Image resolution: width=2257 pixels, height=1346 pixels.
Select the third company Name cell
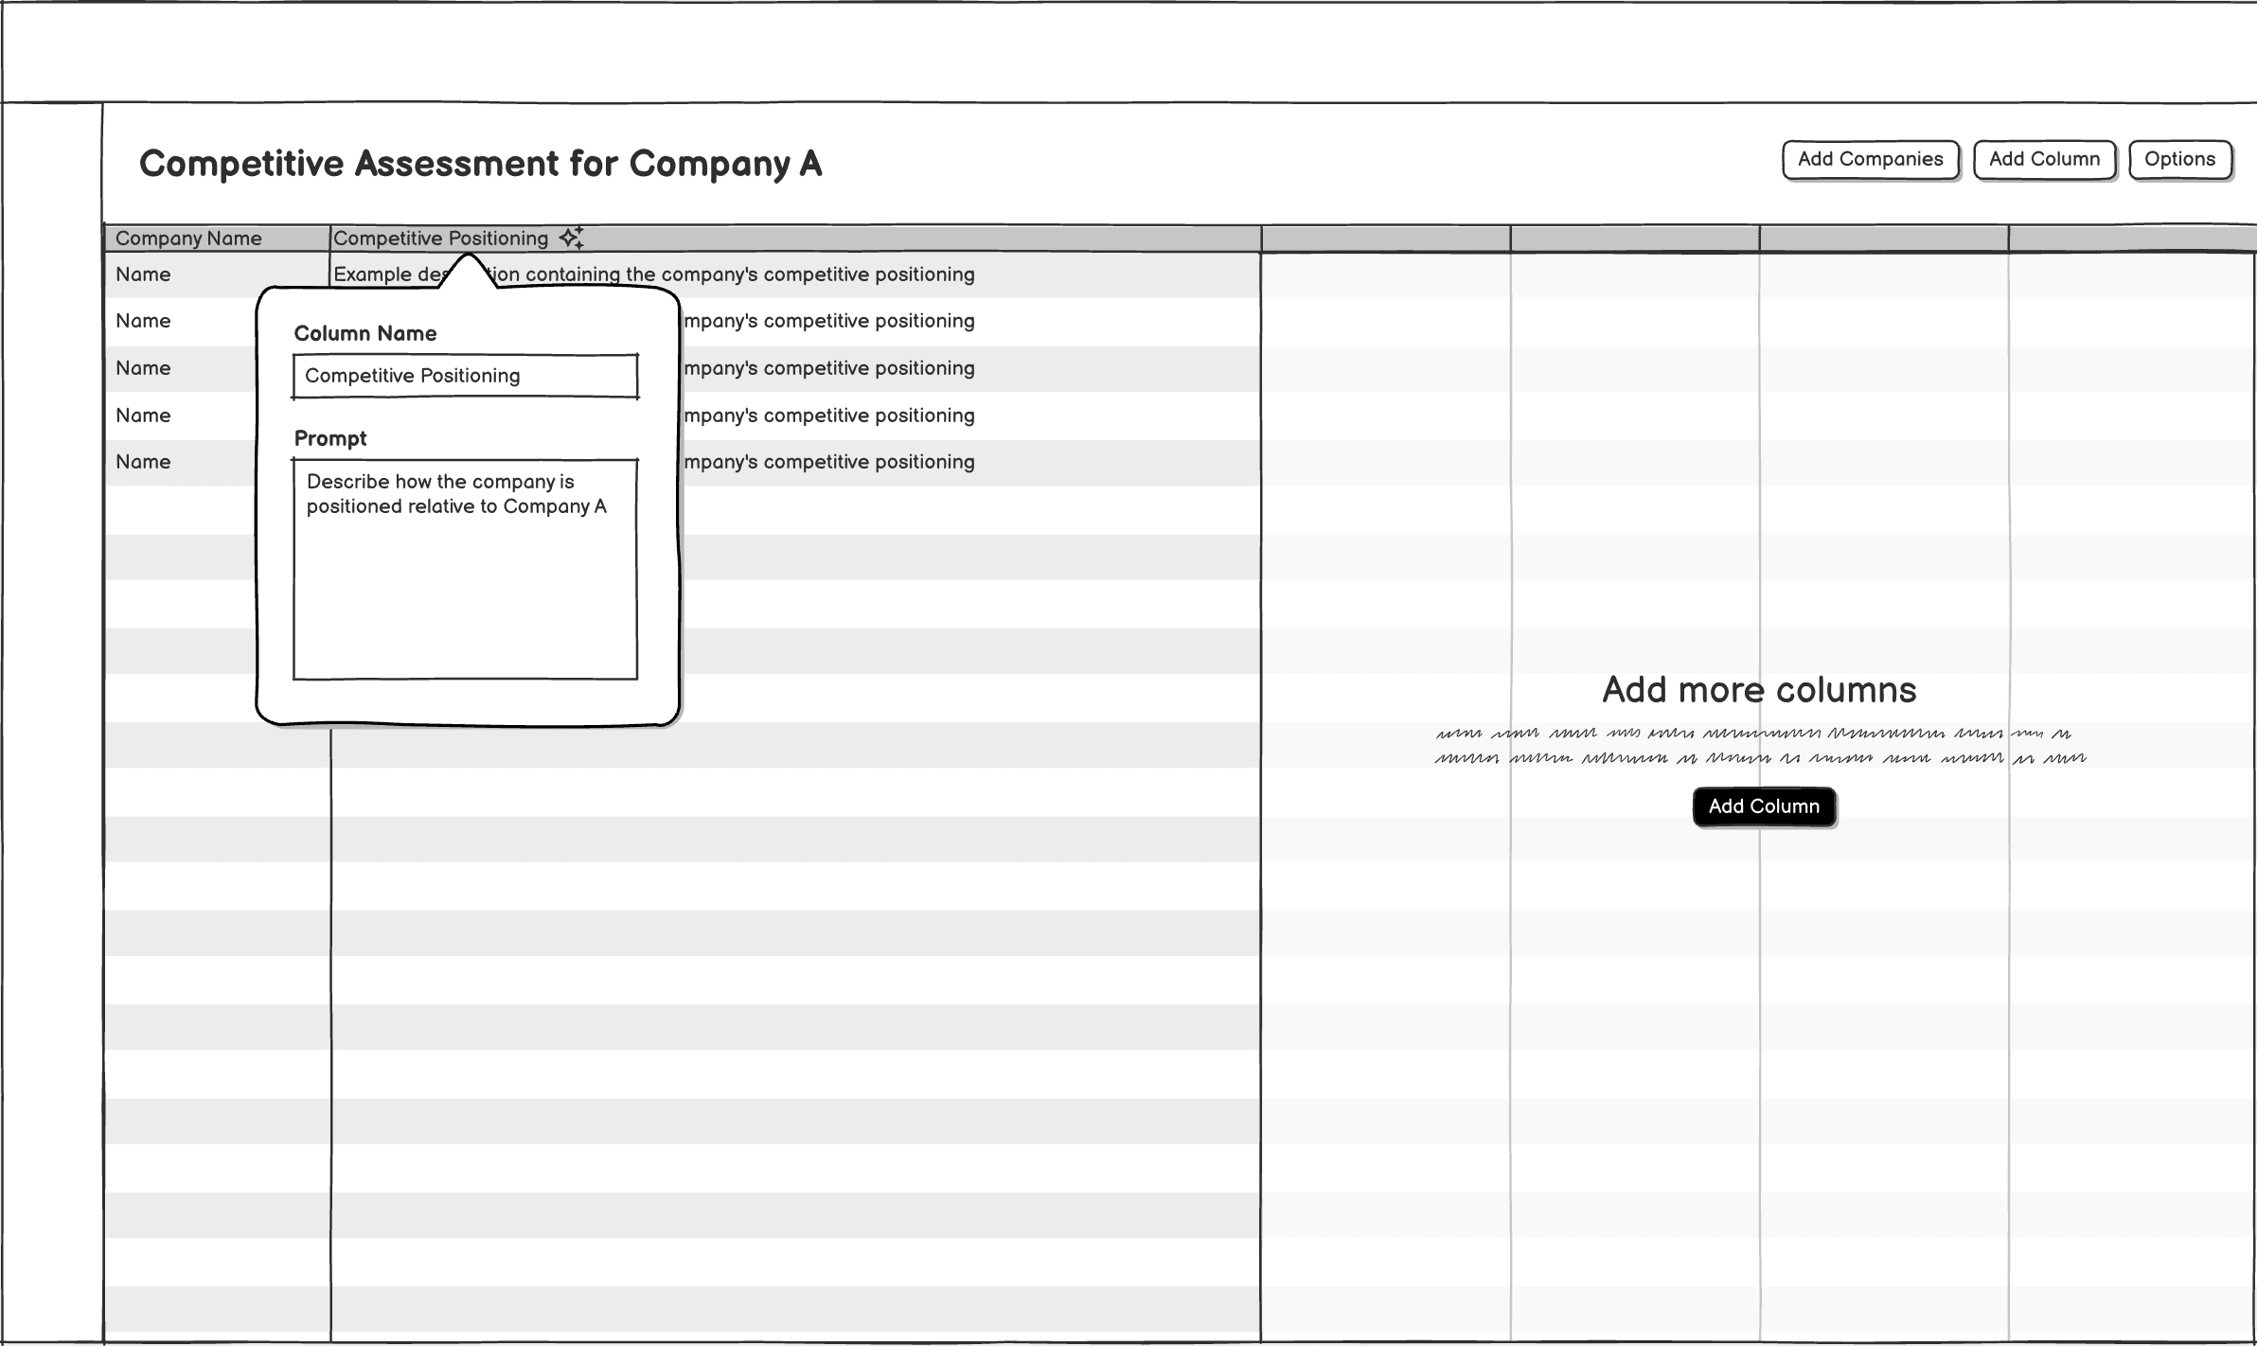pyautogui.click(x=144, y=368)
